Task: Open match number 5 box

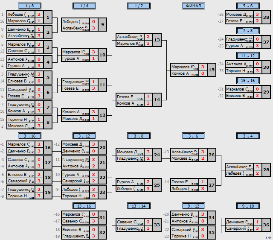Action: (48, 77)
